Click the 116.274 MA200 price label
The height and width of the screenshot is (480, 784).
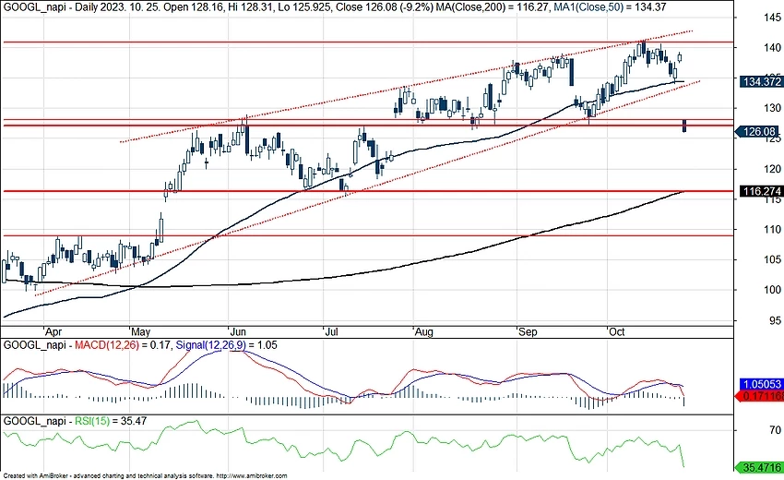coord(762,191)
